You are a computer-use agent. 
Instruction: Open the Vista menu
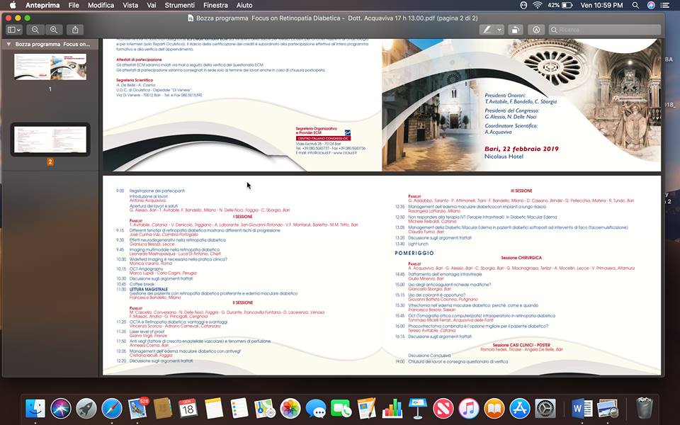tap(130, 5)
